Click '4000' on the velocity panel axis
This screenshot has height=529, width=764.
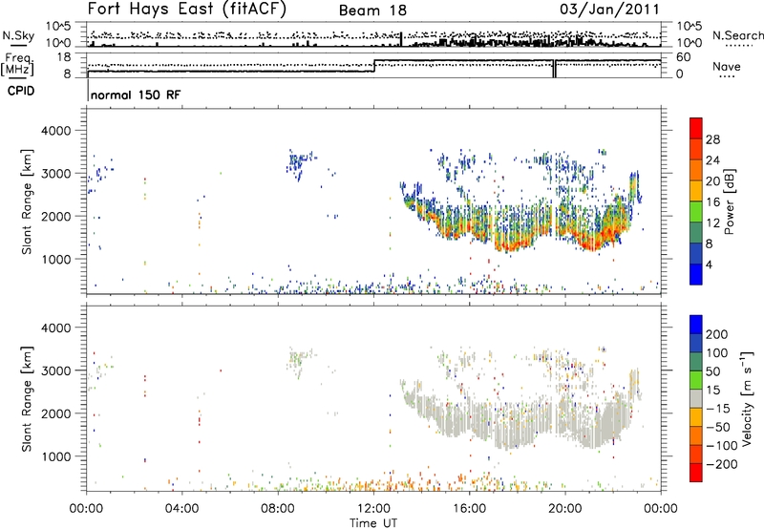pyautogui.click(x=55, y=328)
